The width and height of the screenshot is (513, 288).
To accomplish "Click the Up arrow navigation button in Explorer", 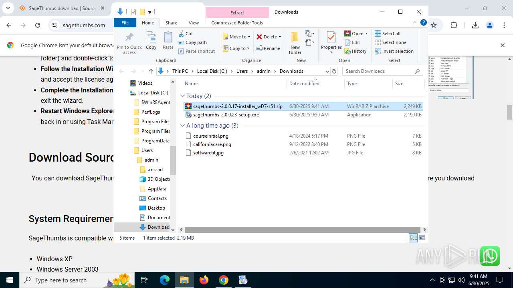I will coord(151,71).
